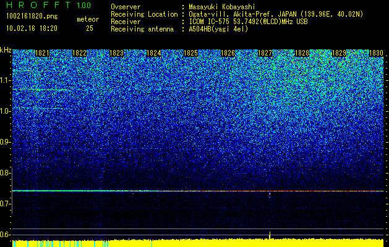
Task: Click the 0.9 kHz axis label
Action: [5, 142]
